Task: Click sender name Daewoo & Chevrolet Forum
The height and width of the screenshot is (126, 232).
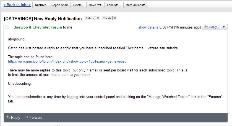Action: coord(38,27)
